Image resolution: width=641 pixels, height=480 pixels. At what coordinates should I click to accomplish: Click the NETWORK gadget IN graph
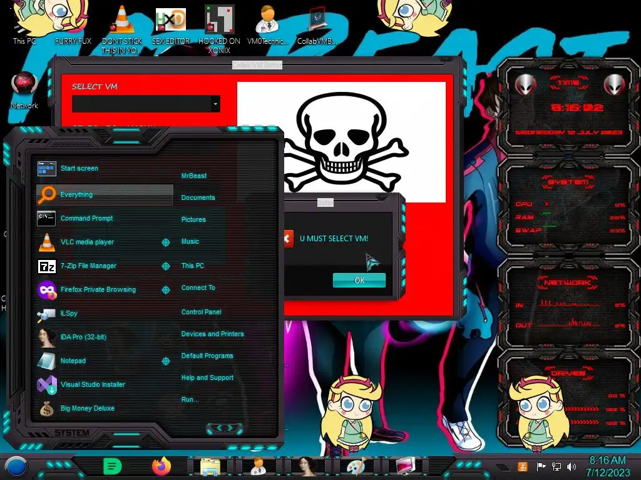(570, 304)
